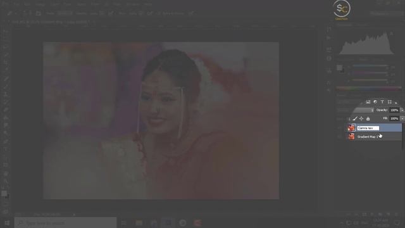
Task: Click the histogram graph
Action: (x=366, y=43)
